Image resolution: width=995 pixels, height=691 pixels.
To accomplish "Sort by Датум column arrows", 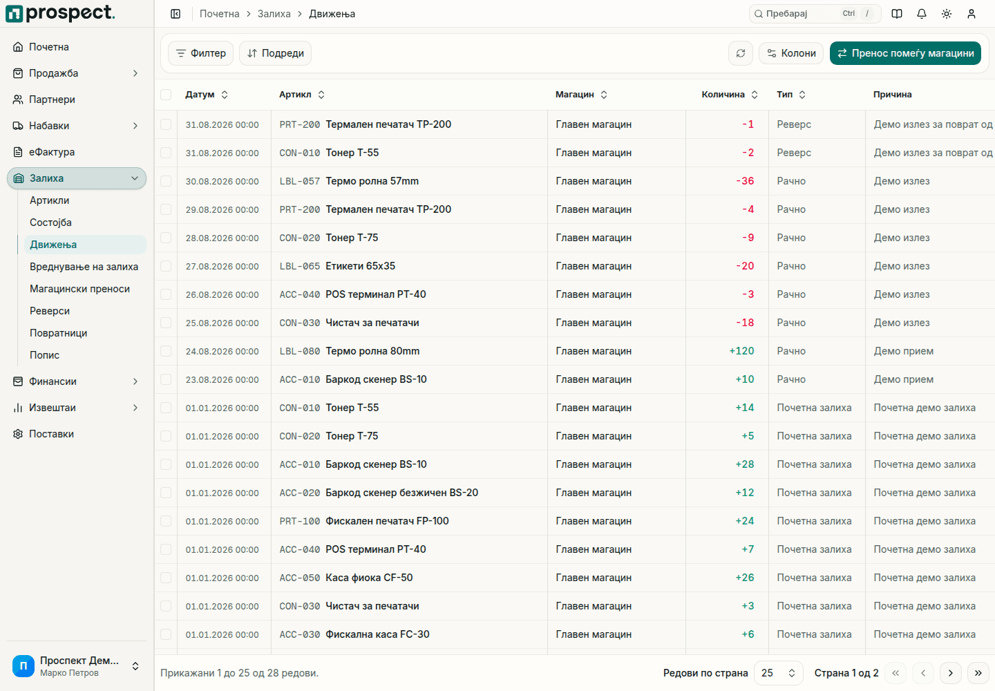I will [225, 95].
